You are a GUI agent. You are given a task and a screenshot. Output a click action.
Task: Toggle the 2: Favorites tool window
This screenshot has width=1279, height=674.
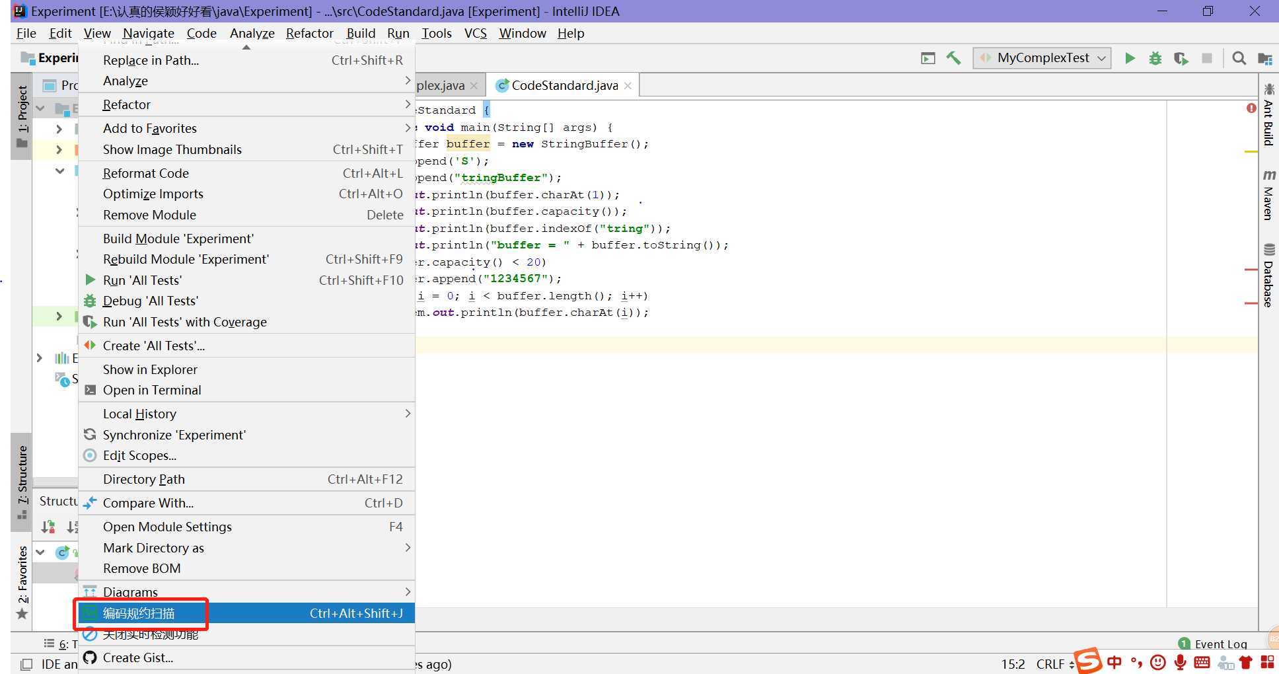click(22, 581)
